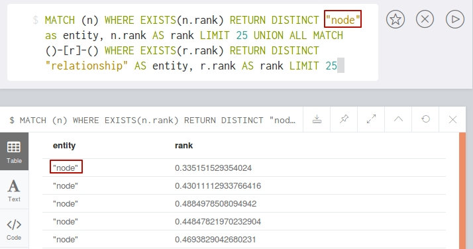
Task: Select rank value 0.4693829042680231
Action: coord(215,240)
